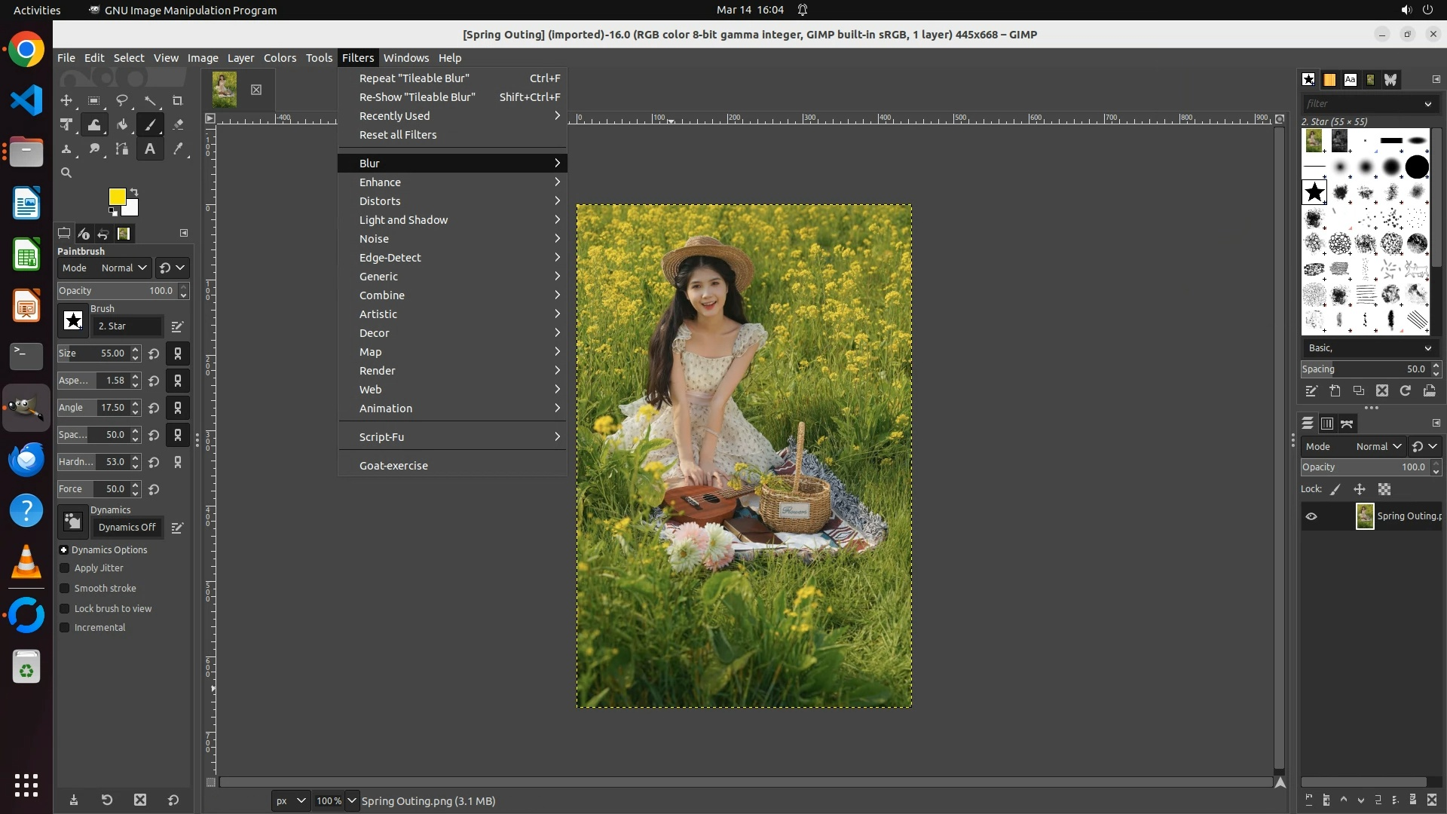Select the Move tool
1447x814 pixels.
66,100
